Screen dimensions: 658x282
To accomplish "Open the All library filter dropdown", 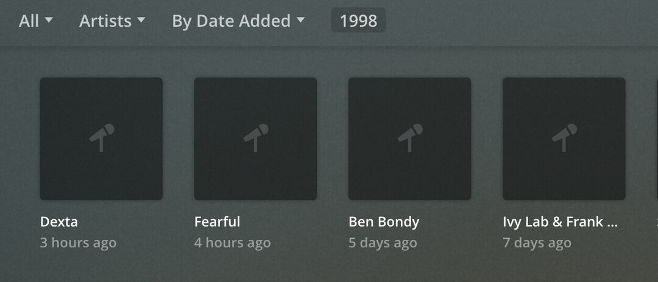I will point(35,21).
